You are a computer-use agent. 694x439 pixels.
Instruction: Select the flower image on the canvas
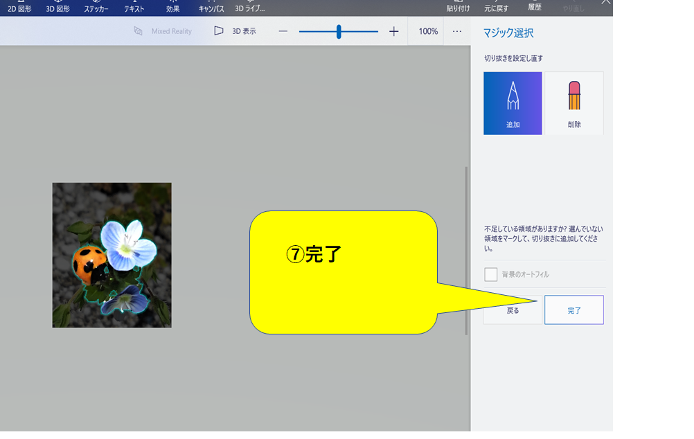pyautogui.click(x=112, y=254)
